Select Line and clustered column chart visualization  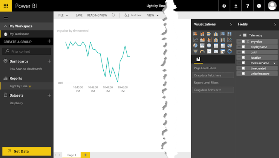coord(216,40)
